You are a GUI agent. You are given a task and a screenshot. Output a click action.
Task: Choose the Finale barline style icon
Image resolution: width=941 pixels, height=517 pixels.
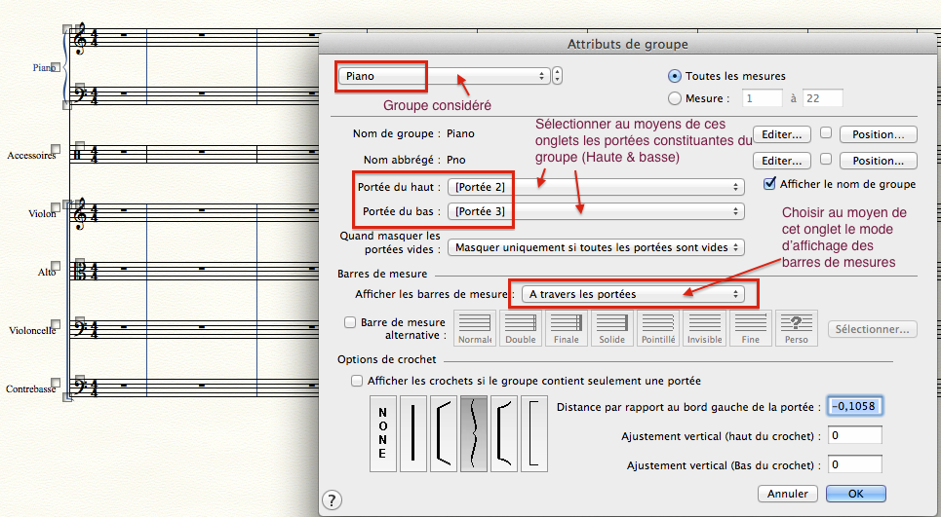coord(566,328)
